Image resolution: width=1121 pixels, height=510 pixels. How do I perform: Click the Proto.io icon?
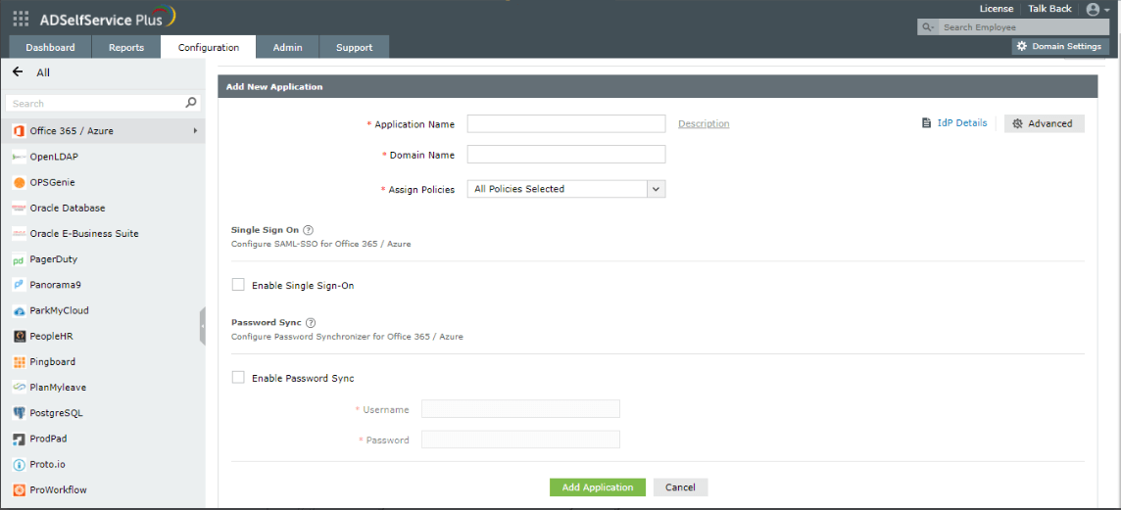20,464
